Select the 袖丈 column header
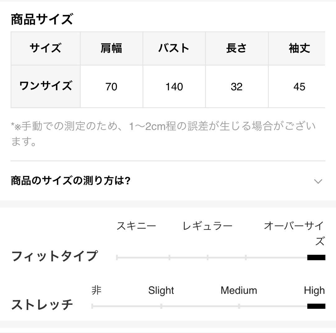The width and height of the screenshot is (336, 333). click(x=299, y=48)
